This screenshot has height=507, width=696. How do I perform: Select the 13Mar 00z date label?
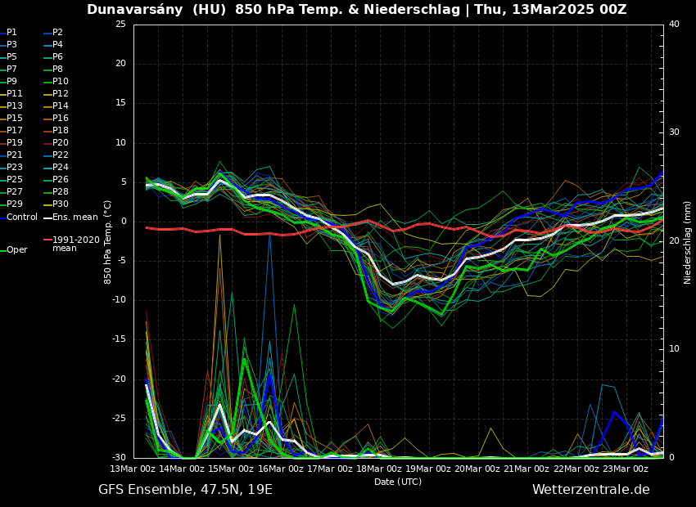pos(133,469)
